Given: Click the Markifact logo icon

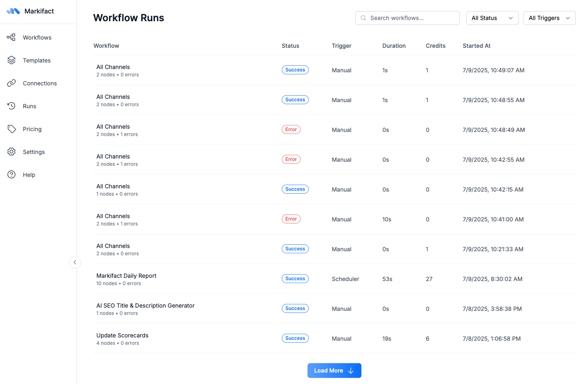Looking at the screenshot, I should [x=13, y=11].
